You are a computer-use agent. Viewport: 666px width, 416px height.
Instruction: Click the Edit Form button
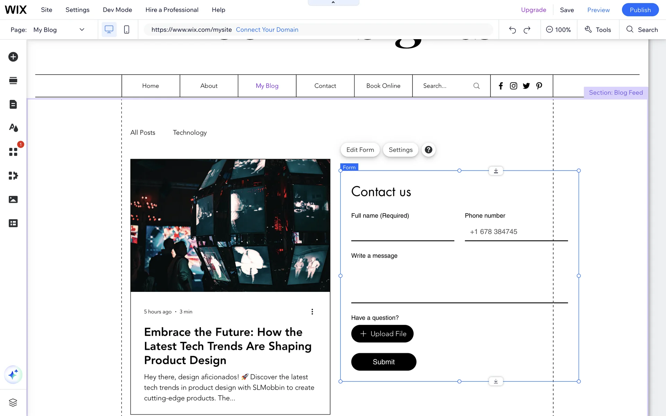tap(360, 150)
